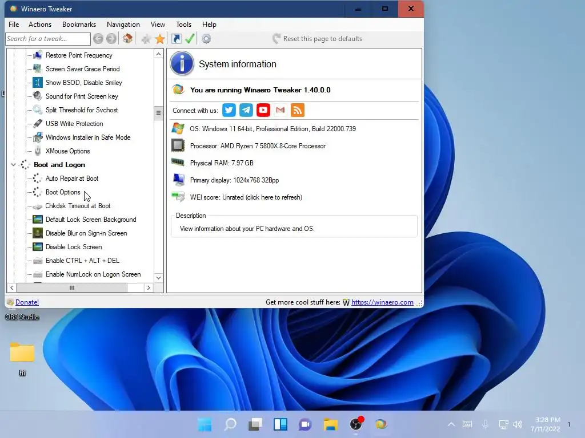The image size is (585, 438).
Task: Open the View menu
Action: pyautogui.click(x=158, y=24)
